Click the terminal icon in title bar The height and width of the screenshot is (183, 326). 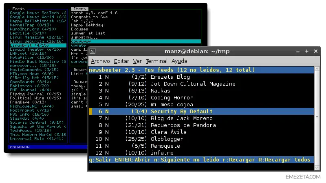coord(93,51)
